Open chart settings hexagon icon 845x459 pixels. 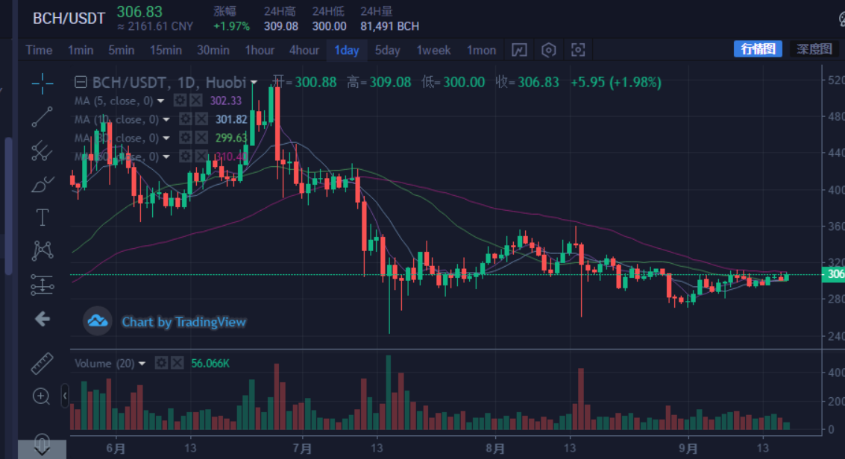point(549,50)
